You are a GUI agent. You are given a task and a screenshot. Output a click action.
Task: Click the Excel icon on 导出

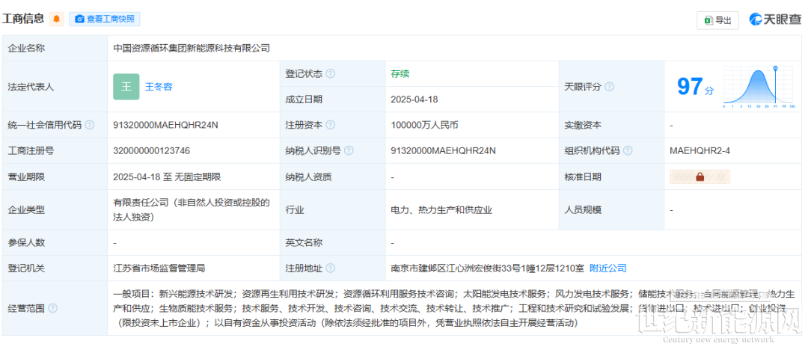[708, 20]
